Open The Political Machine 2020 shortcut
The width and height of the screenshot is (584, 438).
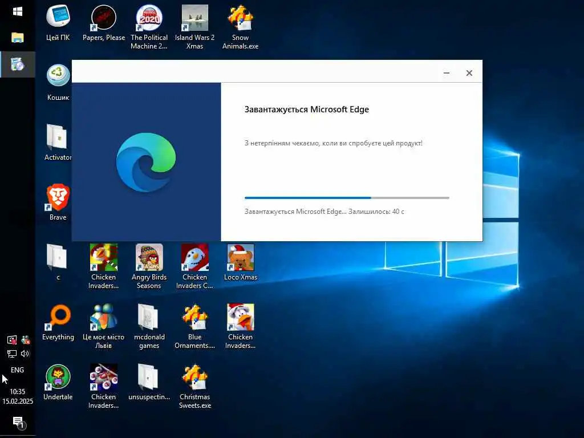(149, 27)
